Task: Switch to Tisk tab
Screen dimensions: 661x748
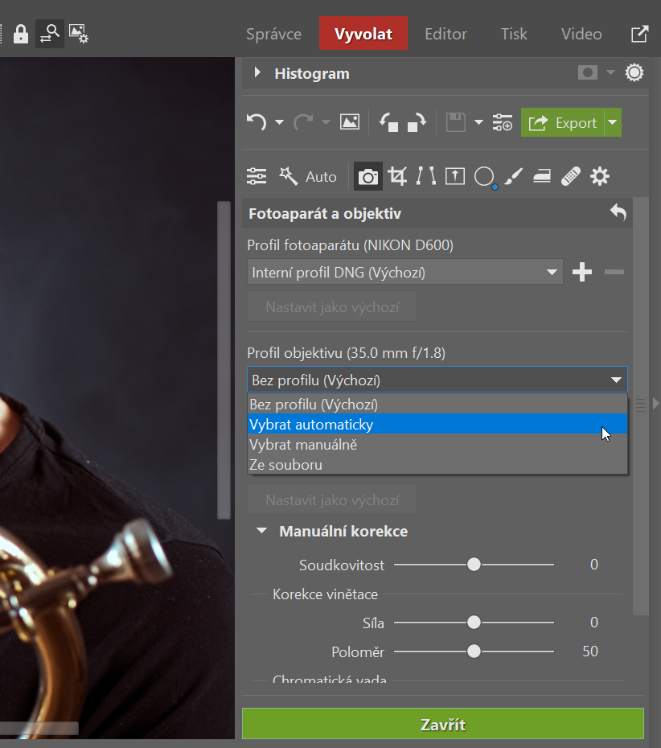Action: 514,34
